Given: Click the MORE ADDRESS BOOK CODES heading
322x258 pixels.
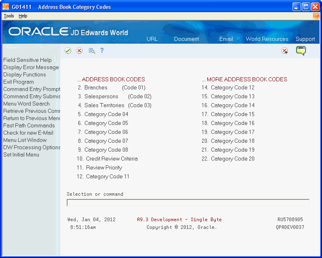Looking at the screenshot, I should (244, 79).
